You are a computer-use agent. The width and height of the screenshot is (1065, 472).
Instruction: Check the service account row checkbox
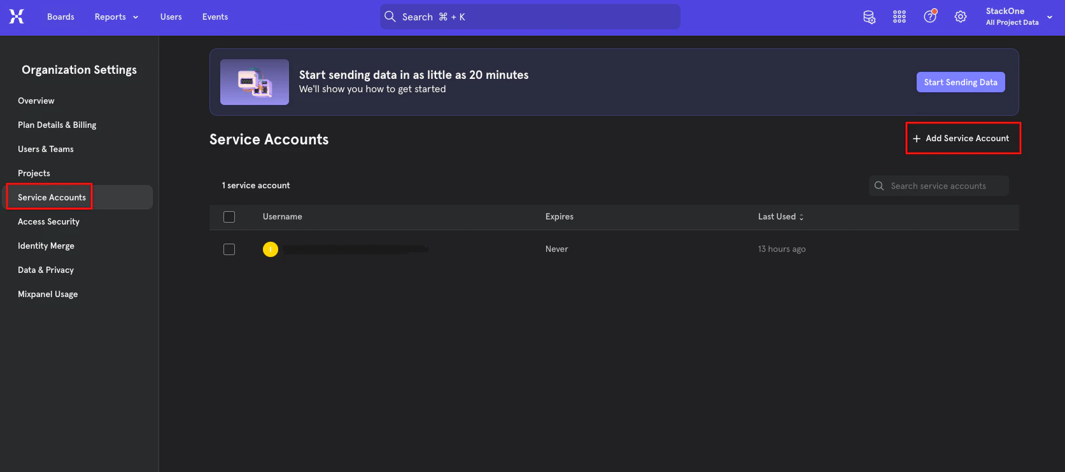(229, 249)
